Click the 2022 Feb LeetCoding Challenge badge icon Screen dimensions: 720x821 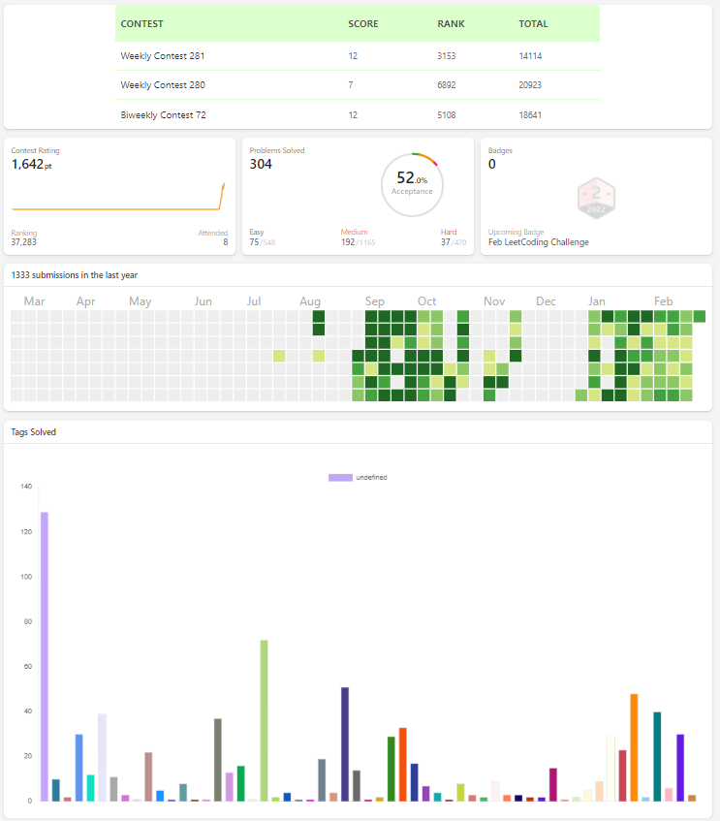(596, 198)
